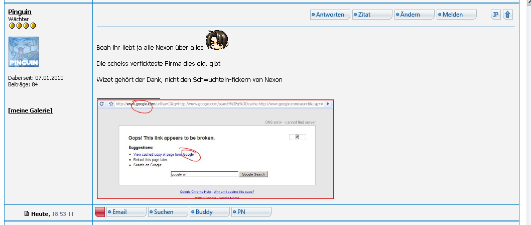531x225 pixels.
Task: Click the Google Search button in the signature image
Action: pyautogui.click(x=253, y=174)
